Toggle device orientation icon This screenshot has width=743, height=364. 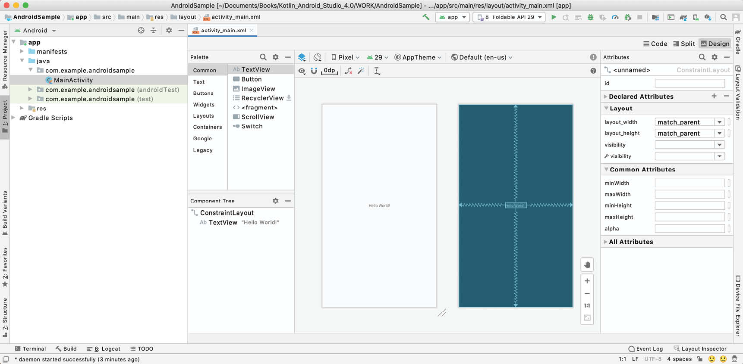pyautogui.click(x=318, y=57)
